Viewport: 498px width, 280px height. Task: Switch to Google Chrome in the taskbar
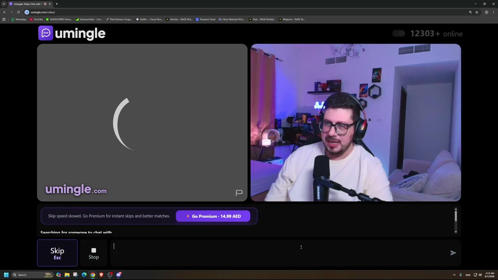[x=93, y=275]
